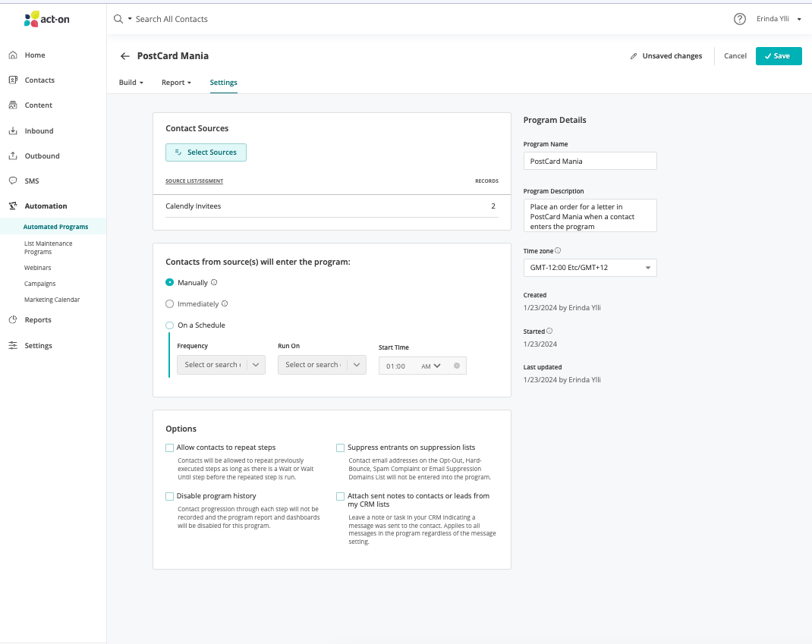Screen dimensions: 812x644
Task: Click the act-on logo
Action: [46, 19]
